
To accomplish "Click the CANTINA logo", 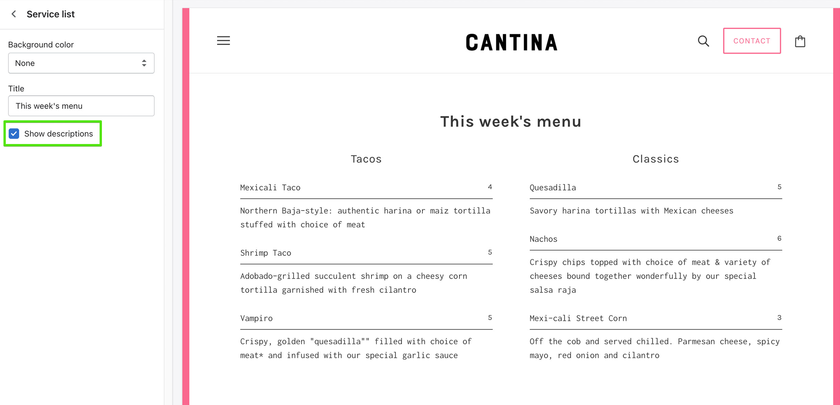I will tap(511, 41).
